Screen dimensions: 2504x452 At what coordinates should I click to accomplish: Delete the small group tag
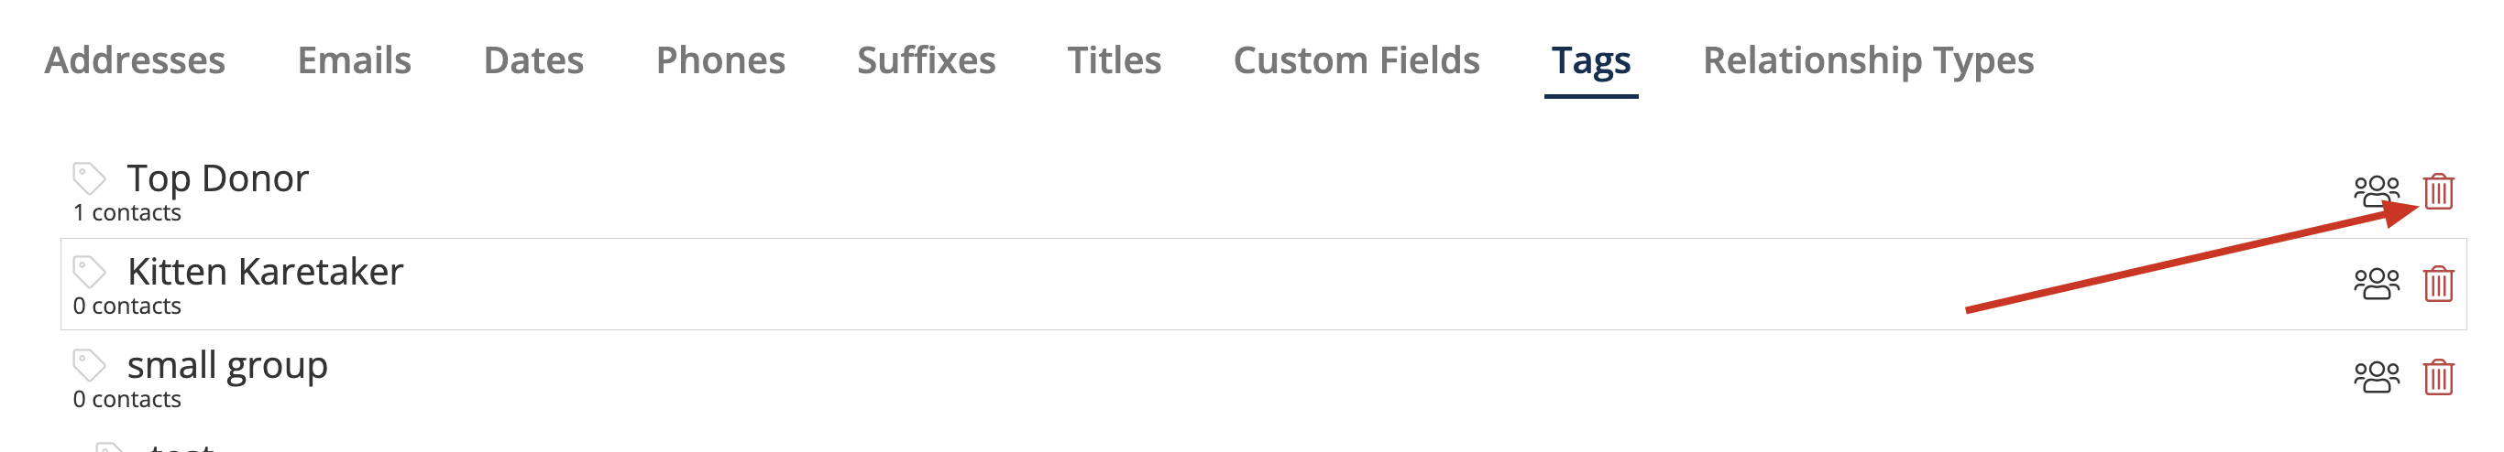pos(2438,377)
